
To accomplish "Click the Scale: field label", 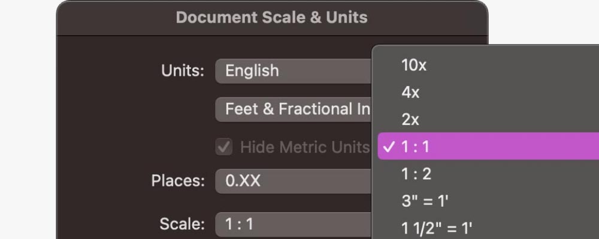I will click(x=182, y=224).
